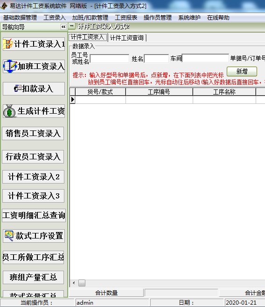The width and height of the screenshot is (265, 307).
Task: Open the 工资报表 menu
Action: point(126,18)
